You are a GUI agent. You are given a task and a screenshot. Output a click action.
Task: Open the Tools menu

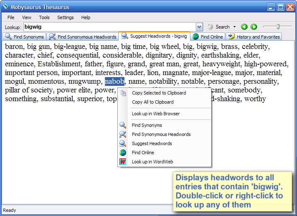tap(44, 17)
